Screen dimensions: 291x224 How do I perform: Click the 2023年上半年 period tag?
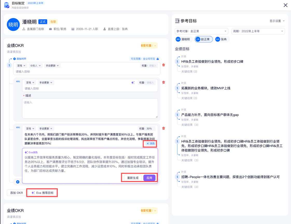pos(36,3)
